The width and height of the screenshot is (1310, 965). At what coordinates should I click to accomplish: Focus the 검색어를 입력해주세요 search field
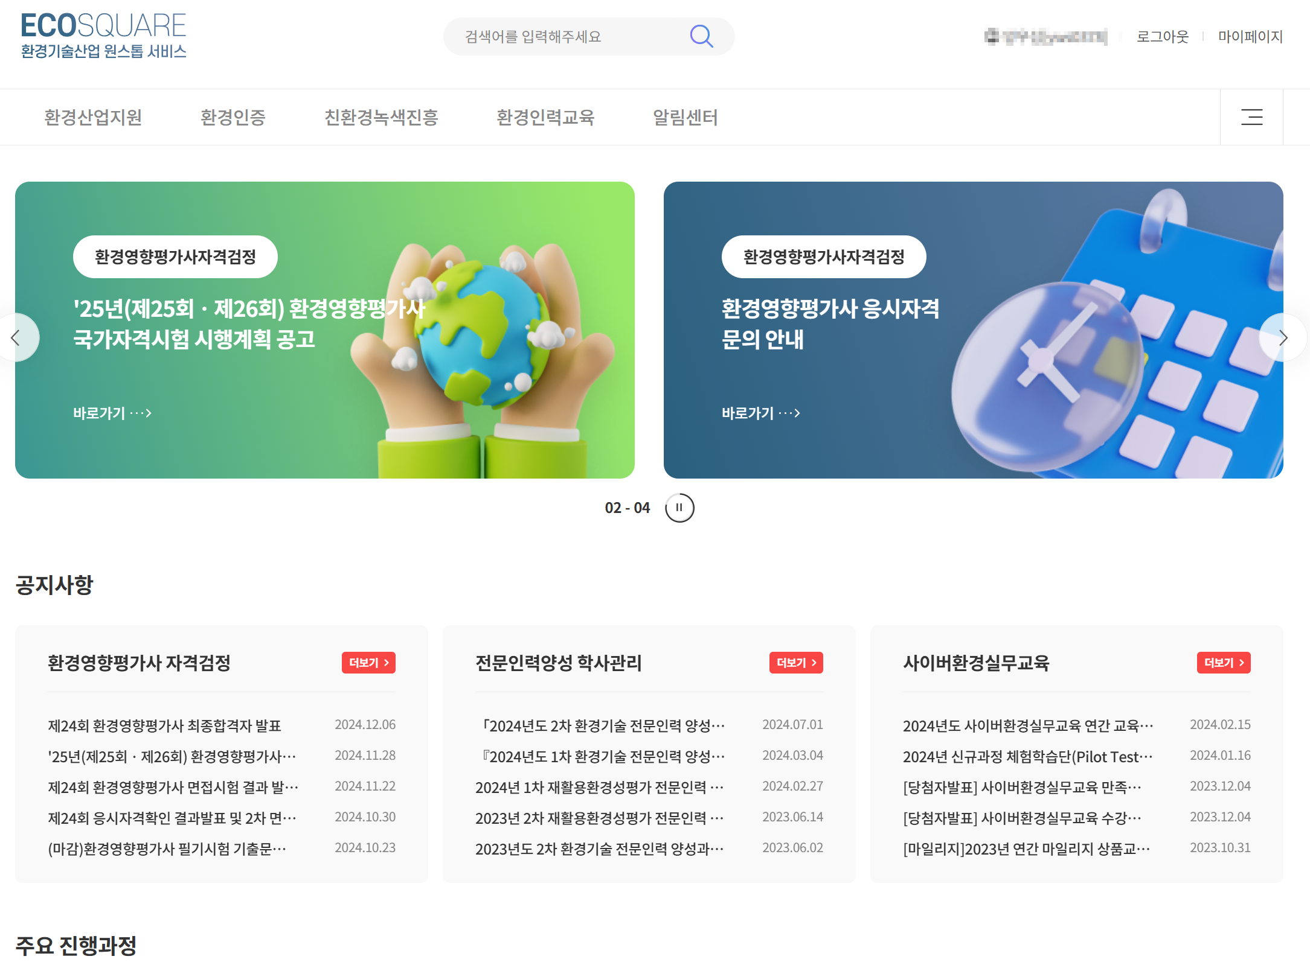[568, 37]
